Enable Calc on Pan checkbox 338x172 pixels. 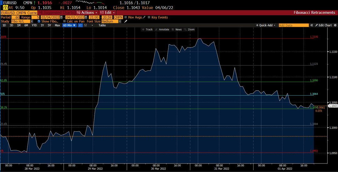click(x=64, y=21)
